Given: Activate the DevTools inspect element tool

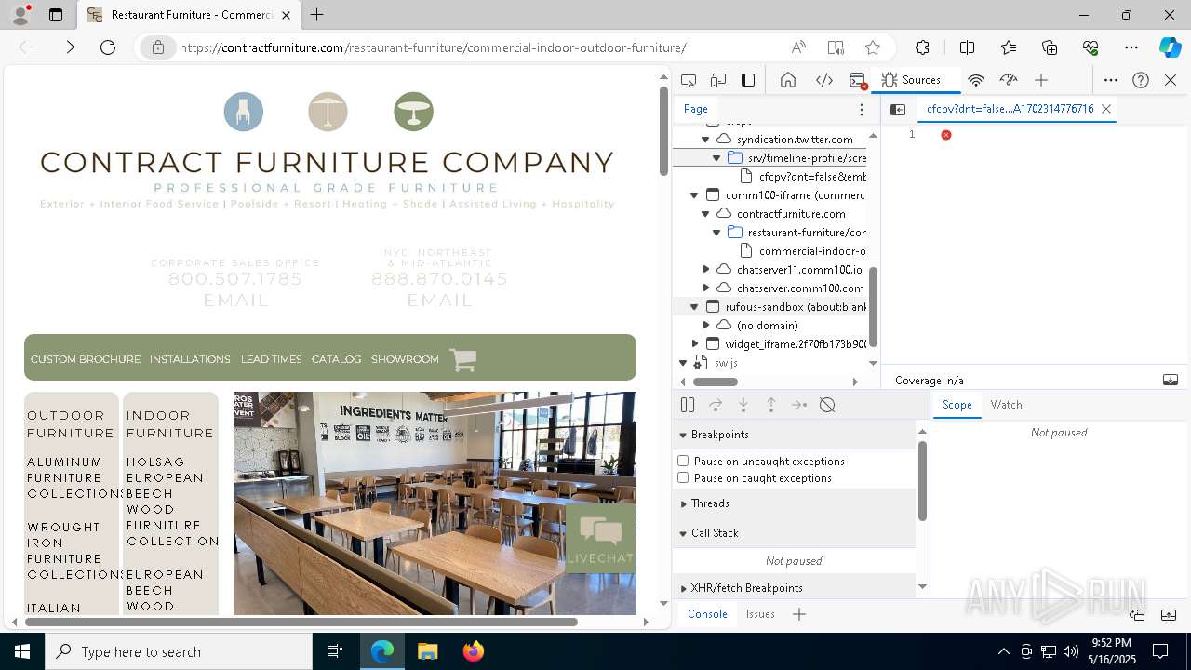Looking at the screenshot, I should pyautogui.click(x=689, y=80).
